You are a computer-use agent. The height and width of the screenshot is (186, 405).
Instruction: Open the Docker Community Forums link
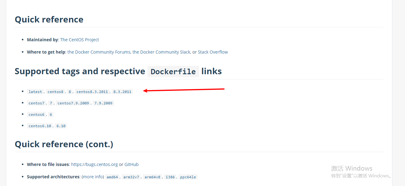(99, 52)
